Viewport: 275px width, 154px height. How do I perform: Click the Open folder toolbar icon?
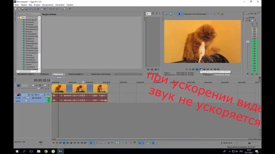[x=19, y=9]
